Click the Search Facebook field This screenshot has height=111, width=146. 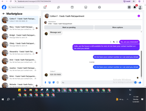pos(23,7)
